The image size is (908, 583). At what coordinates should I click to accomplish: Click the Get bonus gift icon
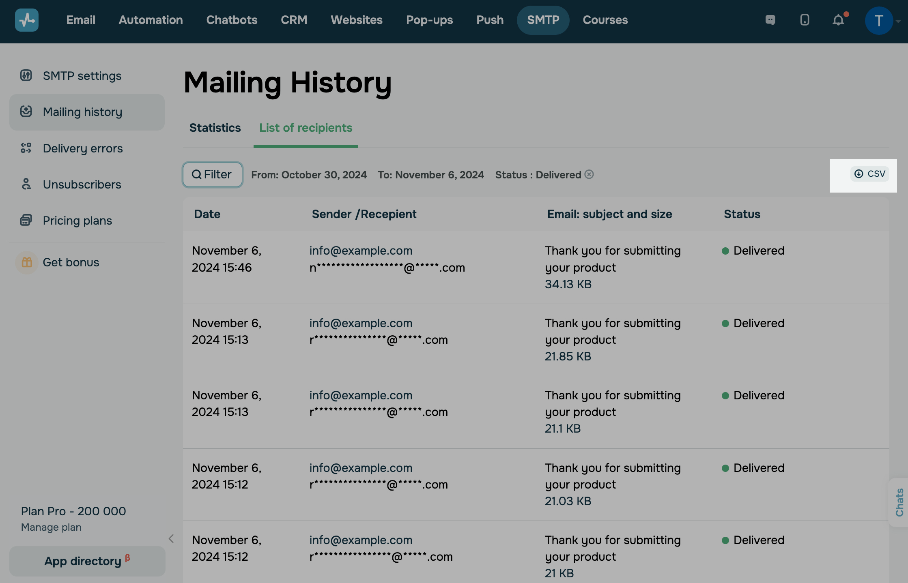coord(27,262)
